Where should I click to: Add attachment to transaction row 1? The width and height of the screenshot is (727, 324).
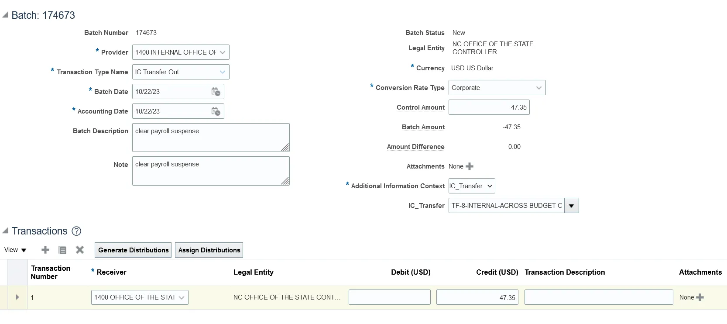(700, 297)
